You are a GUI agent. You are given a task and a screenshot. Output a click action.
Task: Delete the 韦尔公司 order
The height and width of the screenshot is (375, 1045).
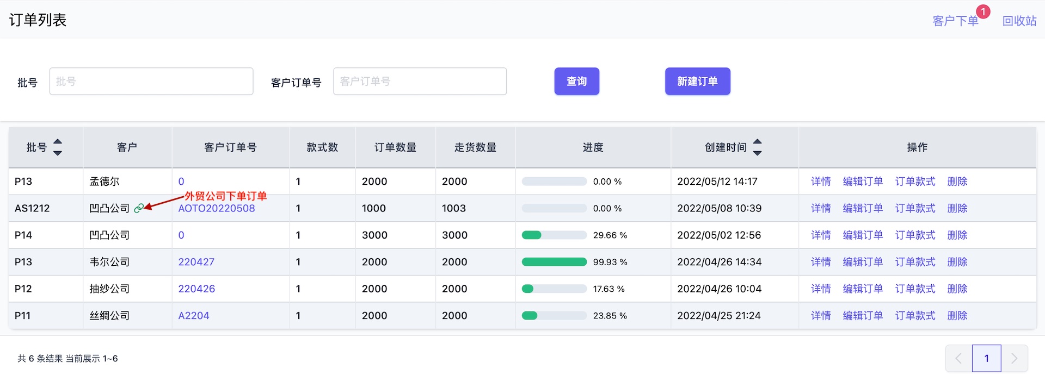[x=957, y=262]
